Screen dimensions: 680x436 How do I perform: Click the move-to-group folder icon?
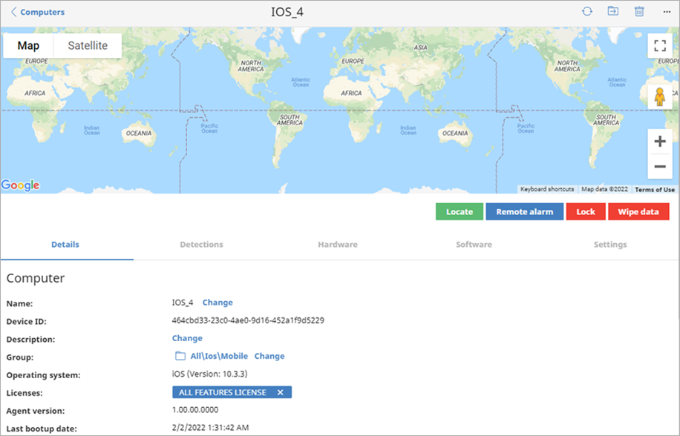612,11
